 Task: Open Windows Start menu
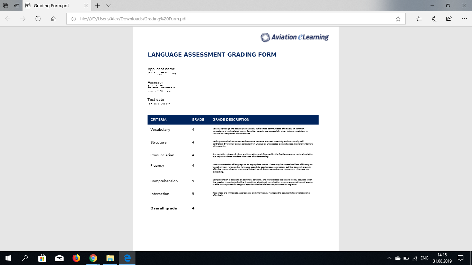coord(8,258)
